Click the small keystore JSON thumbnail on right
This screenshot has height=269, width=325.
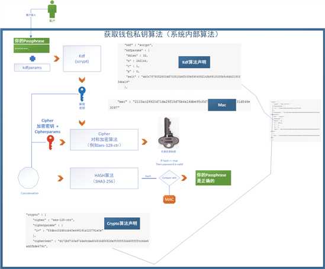(x=296, y=121)
